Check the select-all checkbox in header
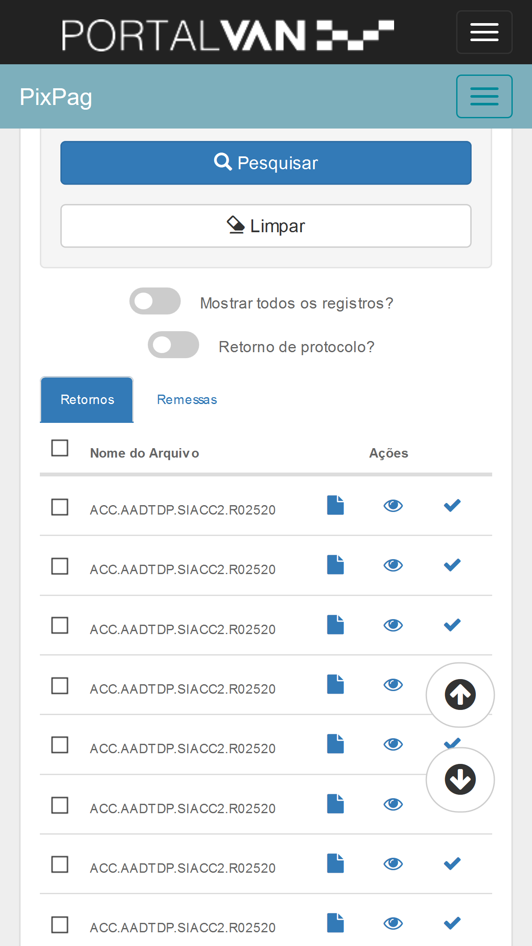 pyautogui.click(x=60, y=448)
